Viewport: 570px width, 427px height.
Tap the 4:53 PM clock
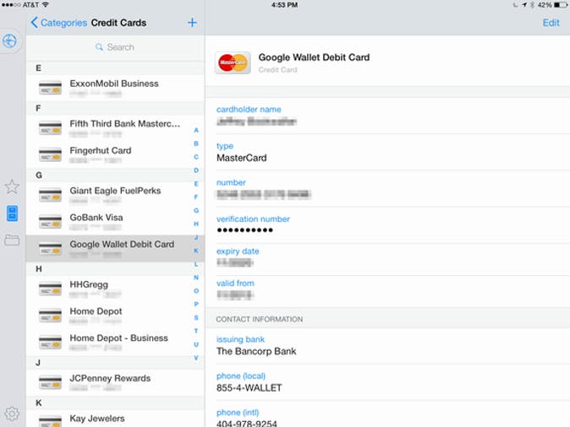click(284, 5)
